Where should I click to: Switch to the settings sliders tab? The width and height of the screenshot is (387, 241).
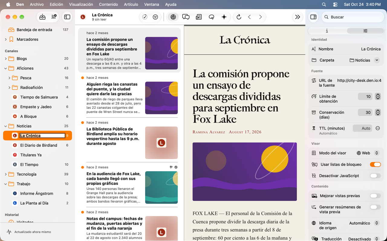pos(365,31)
